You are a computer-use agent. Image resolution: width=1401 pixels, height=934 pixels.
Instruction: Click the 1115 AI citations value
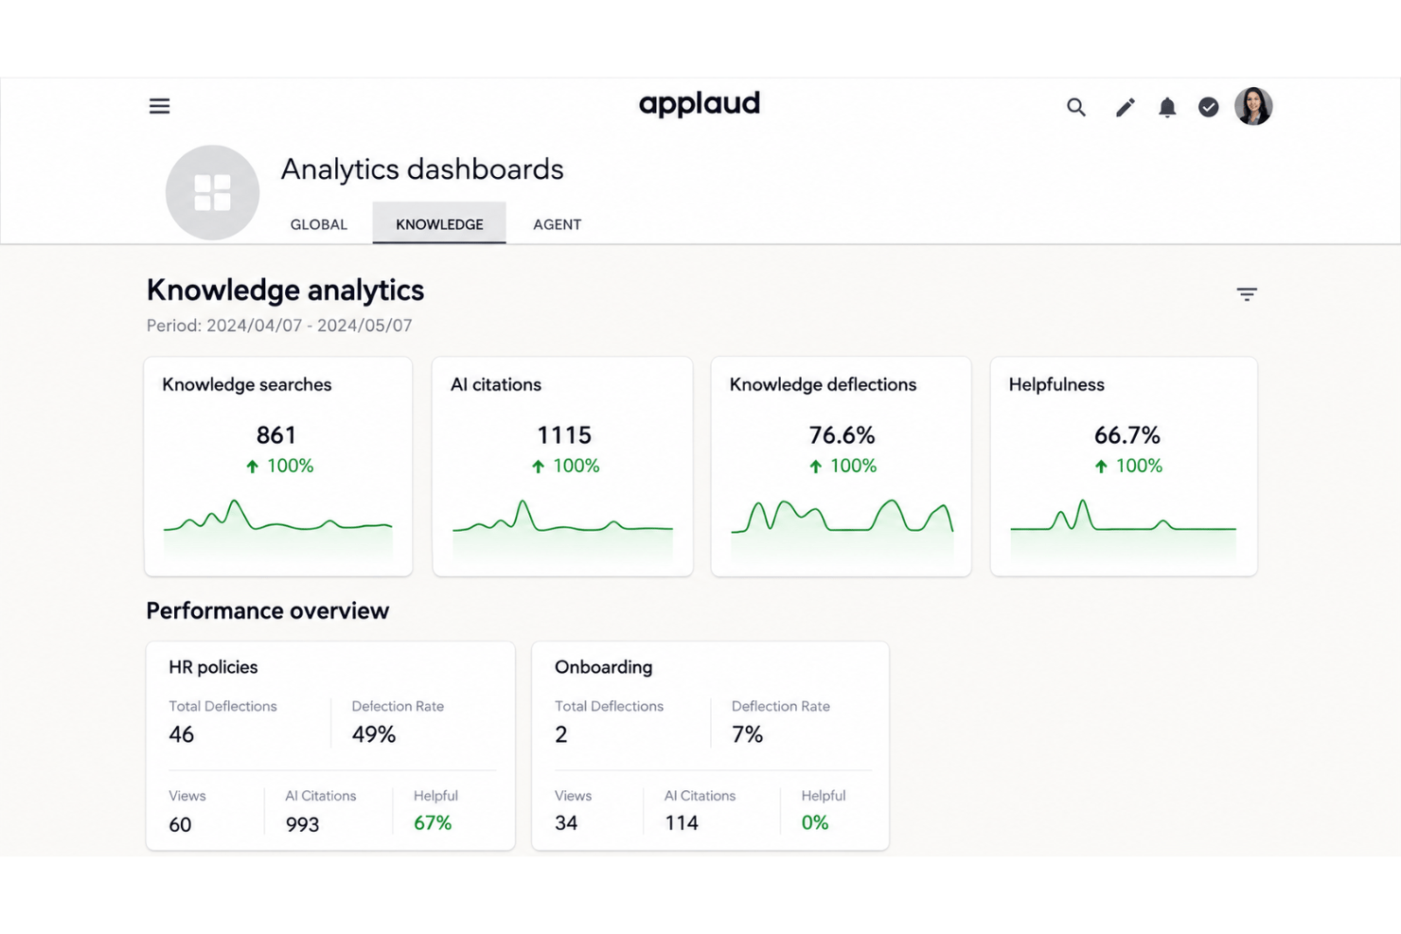point(564,435)
